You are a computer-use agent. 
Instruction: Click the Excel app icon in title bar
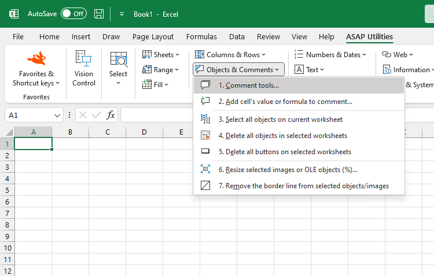click(x=14, y=14)
